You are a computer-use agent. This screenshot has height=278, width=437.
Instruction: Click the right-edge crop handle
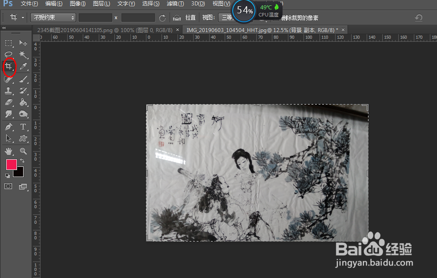(367, 173)
